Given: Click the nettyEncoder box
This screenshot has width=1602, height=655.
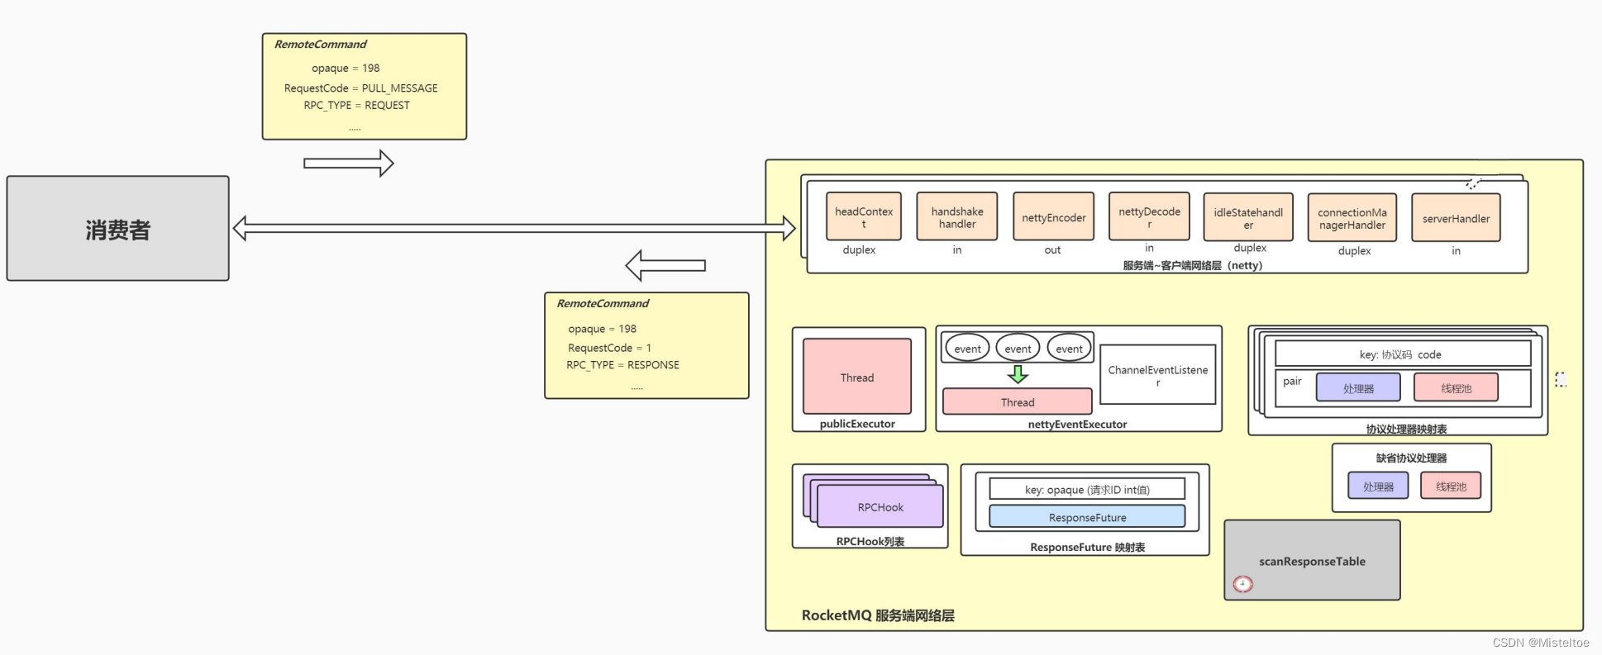Looking at the screenshot, I should [1054, 216].
